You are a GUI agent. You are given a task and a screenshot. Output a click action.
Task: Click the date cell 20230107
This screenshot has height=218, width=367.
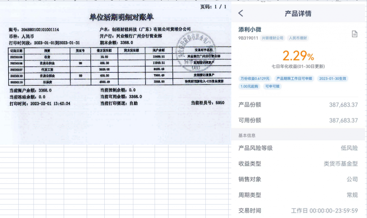pyautogui.click(x=16, y=70)
